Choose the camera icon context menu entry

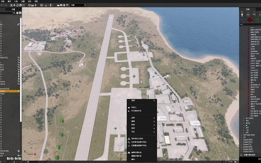[142, 107]
